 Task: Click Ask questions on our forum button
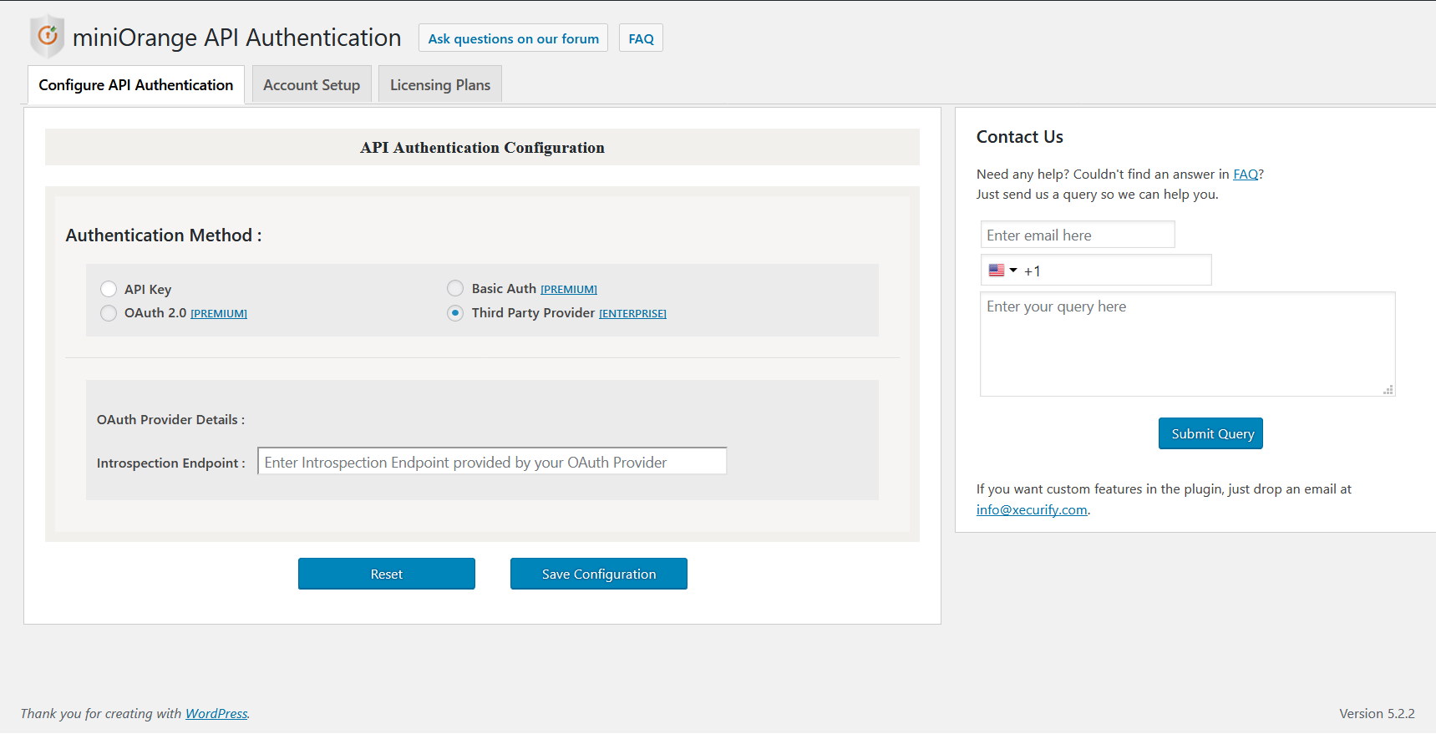(513, 38)
